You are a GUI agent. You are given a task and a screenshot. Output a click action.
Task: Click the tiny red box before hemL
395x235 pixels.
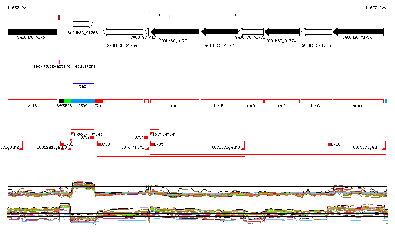click(146, 102)
